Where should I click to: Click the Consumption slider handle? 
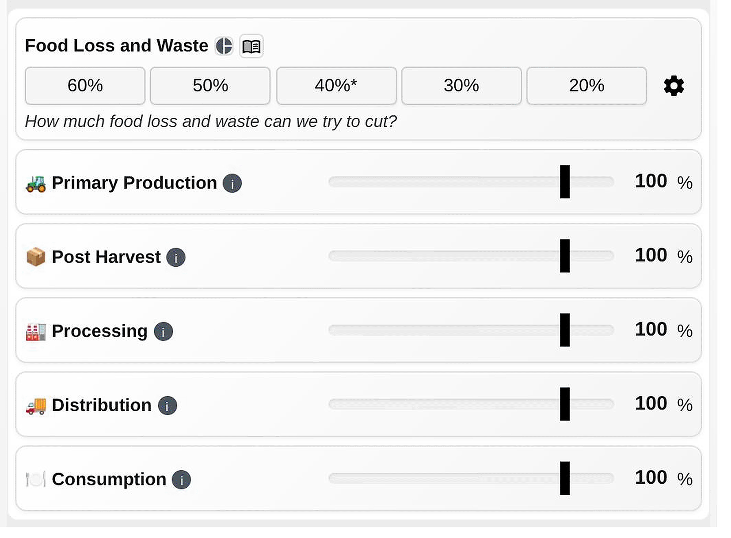[x=565, y=478]
